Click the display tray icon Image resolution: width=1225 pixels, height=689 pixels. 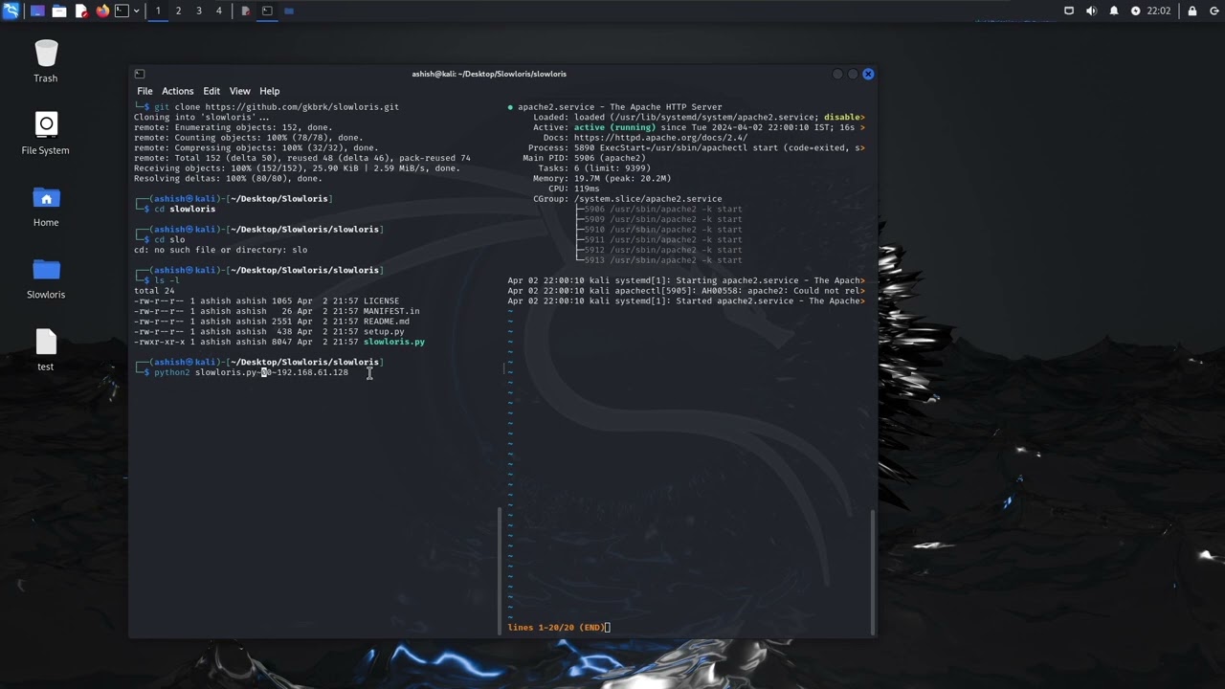[1069, 11]
